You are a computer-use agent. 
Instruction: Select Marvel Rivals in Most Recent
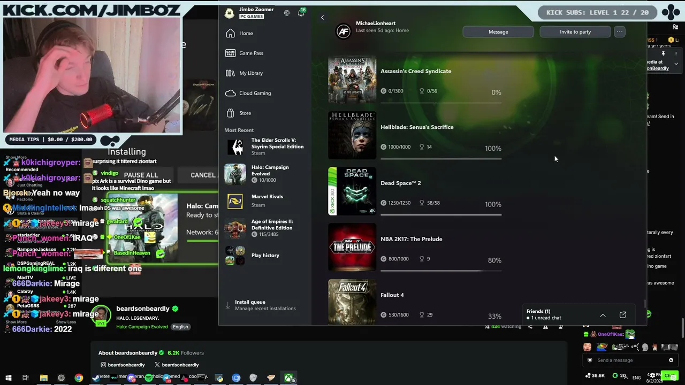265,201
